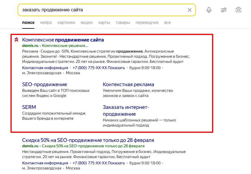Click the red double-chevron ad icon
This screenshot has width=251, height=174.
click(16, 40)
